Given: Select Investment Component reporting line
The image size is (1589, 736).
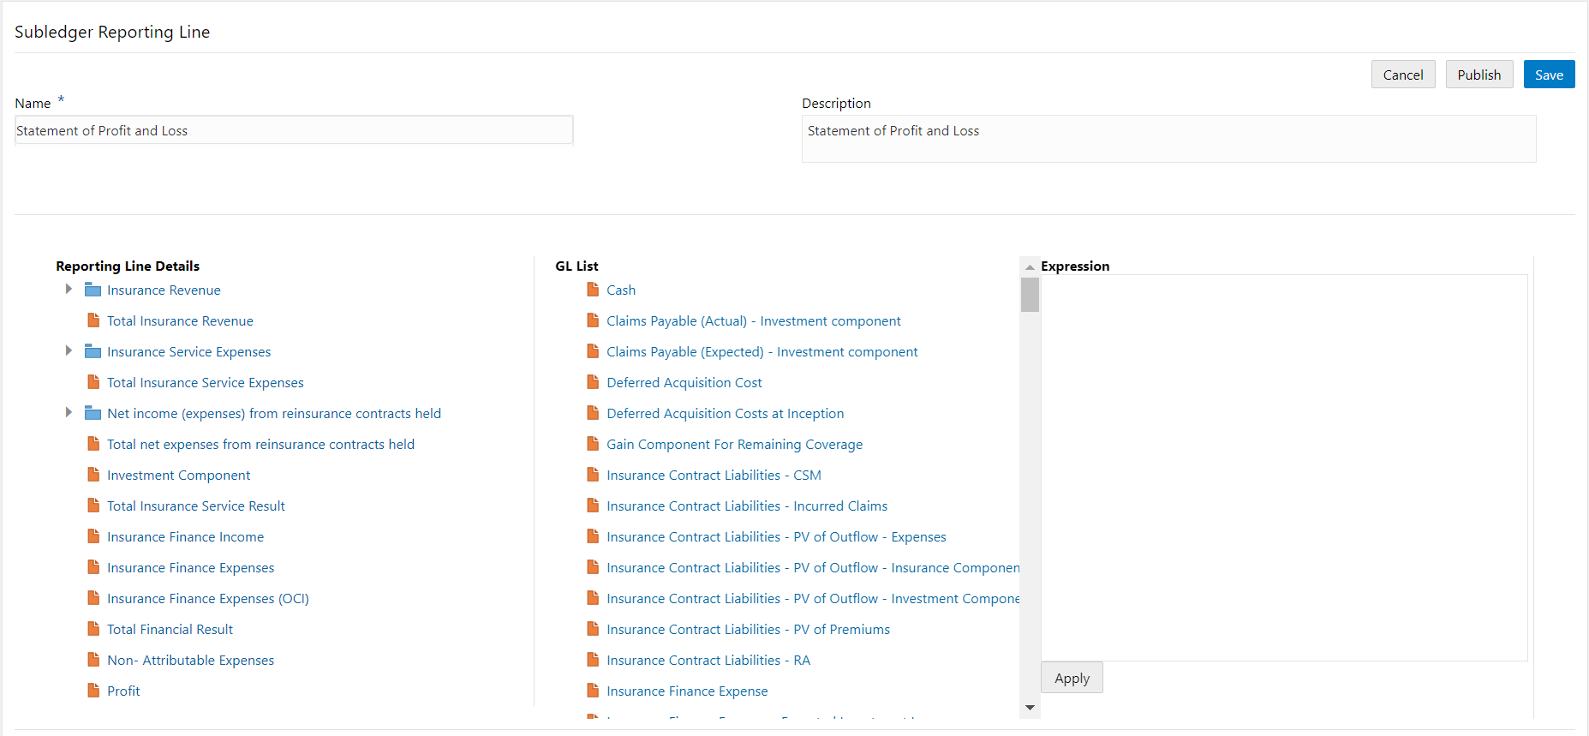Looking at the screenshot, I should 178,475.
